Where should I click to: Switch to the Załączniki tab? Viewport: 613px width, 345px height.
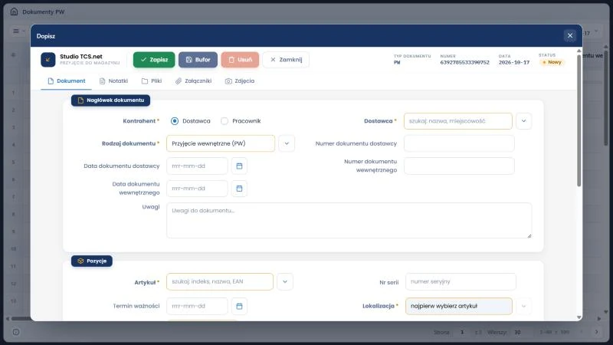point(193,81)
